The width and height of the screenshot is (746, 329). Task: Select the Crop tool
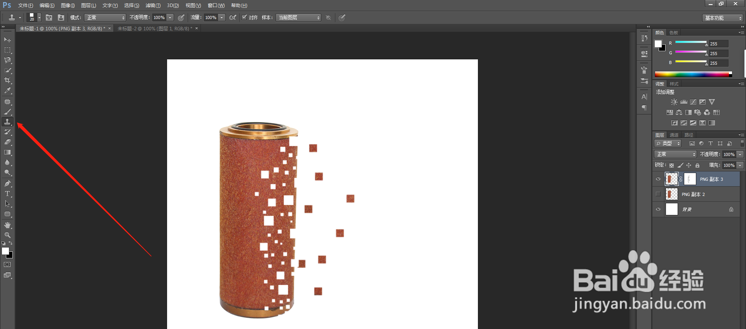(7, 80)
